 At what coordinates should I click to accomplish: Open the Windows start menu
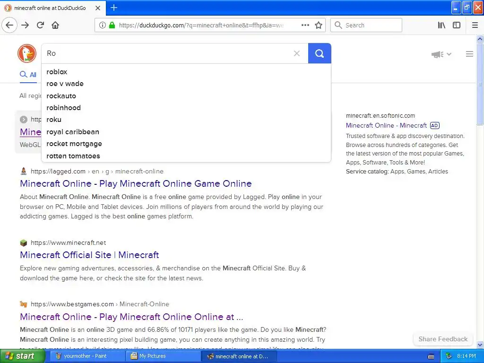(x=22, y=356)
